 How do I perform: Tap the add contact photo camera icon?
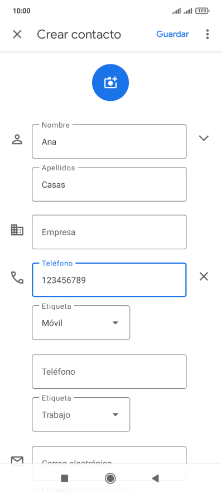[x=110, y=83]
